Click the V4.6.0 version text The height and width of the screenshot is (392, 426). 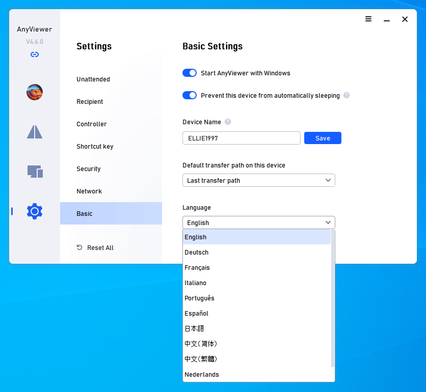pyautogui.click(x=35, y=42)
